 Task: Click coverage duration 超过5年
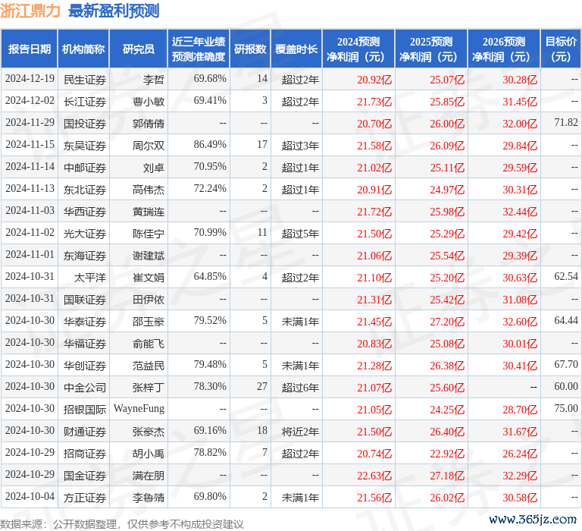tap(300, 234)
